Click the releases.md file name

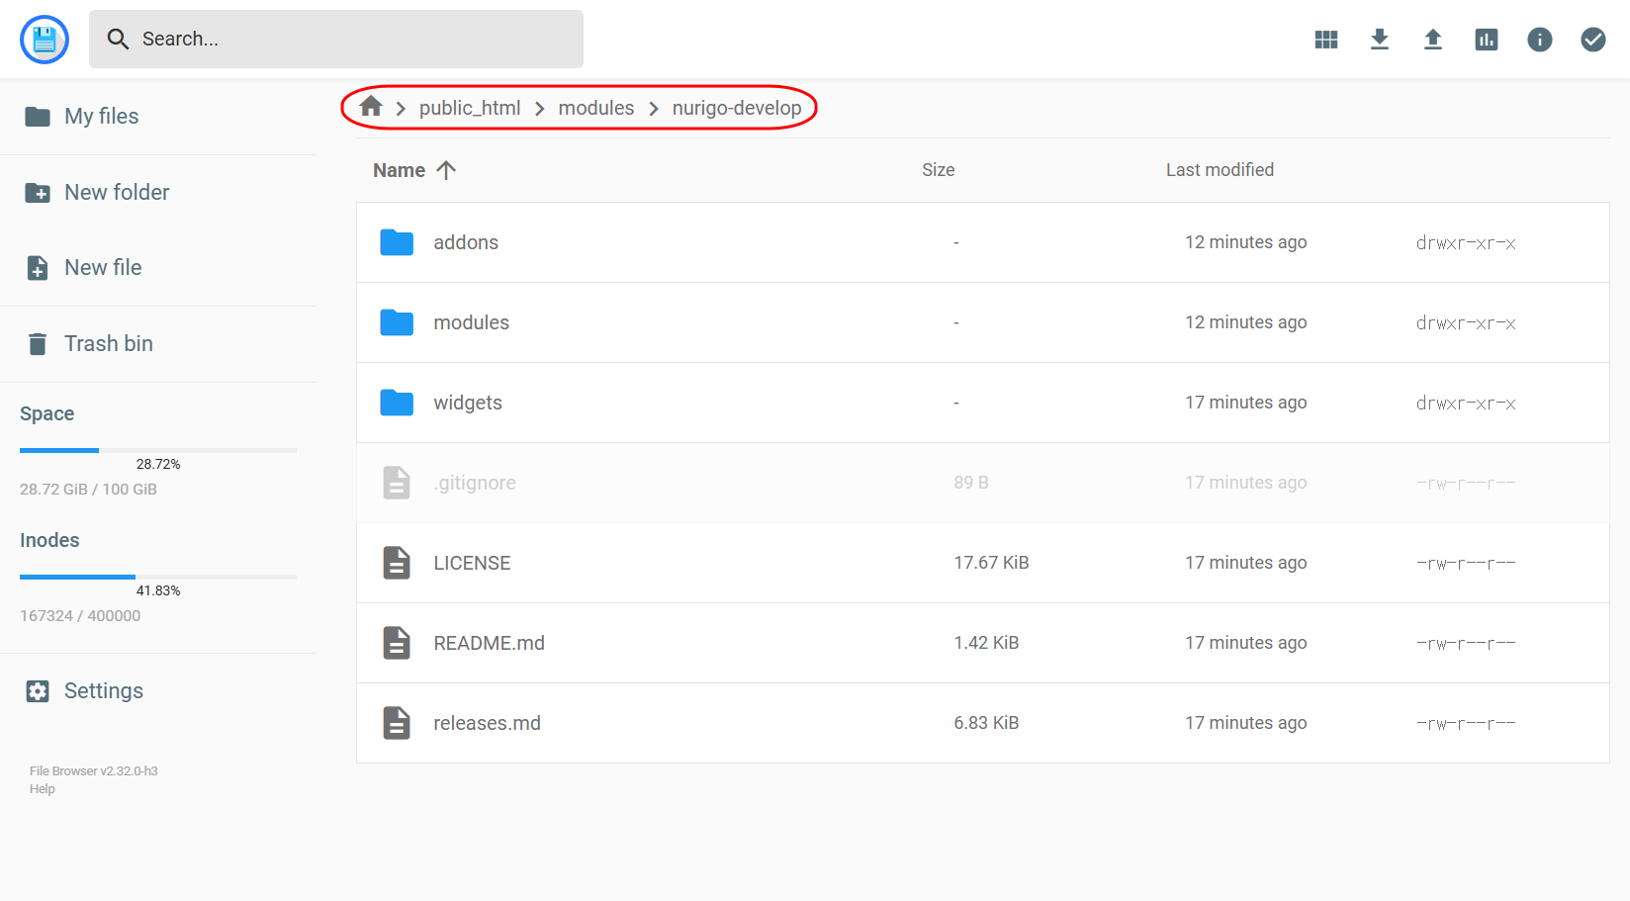click(x=488, y=723)
